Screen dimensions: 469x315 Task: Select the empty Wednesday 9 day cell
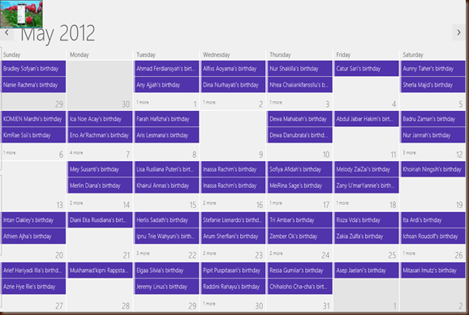[x=233, y=135]
